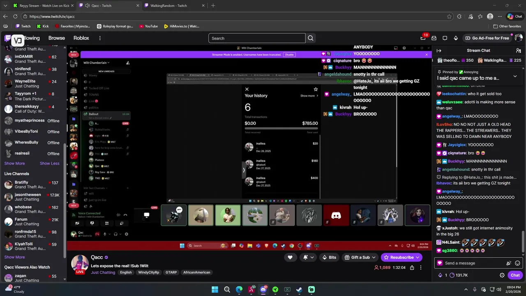Open Edge favorites list icon
This screenshot has width=526, height=296.
(480, 16)
